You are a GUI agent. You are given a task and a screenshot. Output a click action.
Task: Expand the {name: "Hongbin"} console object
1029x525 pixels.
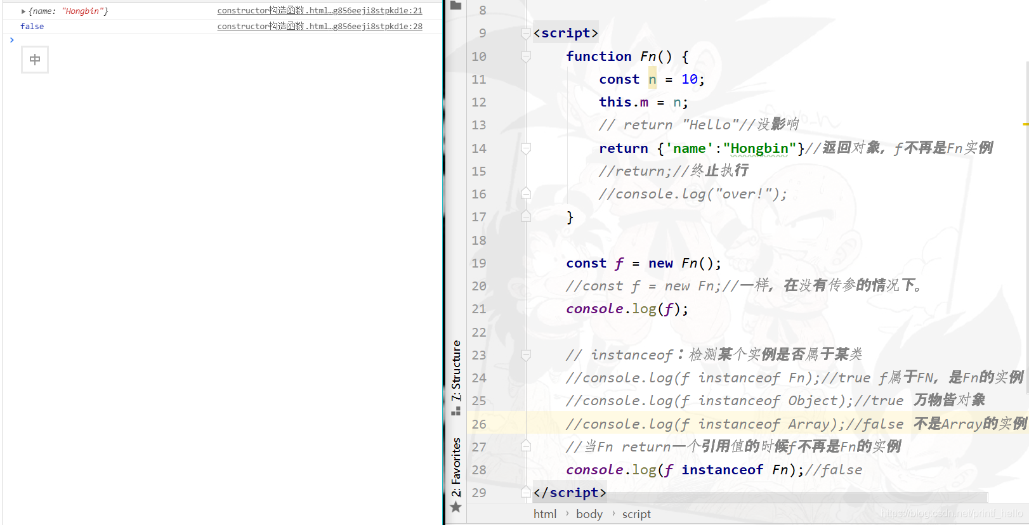coord(23,11)
